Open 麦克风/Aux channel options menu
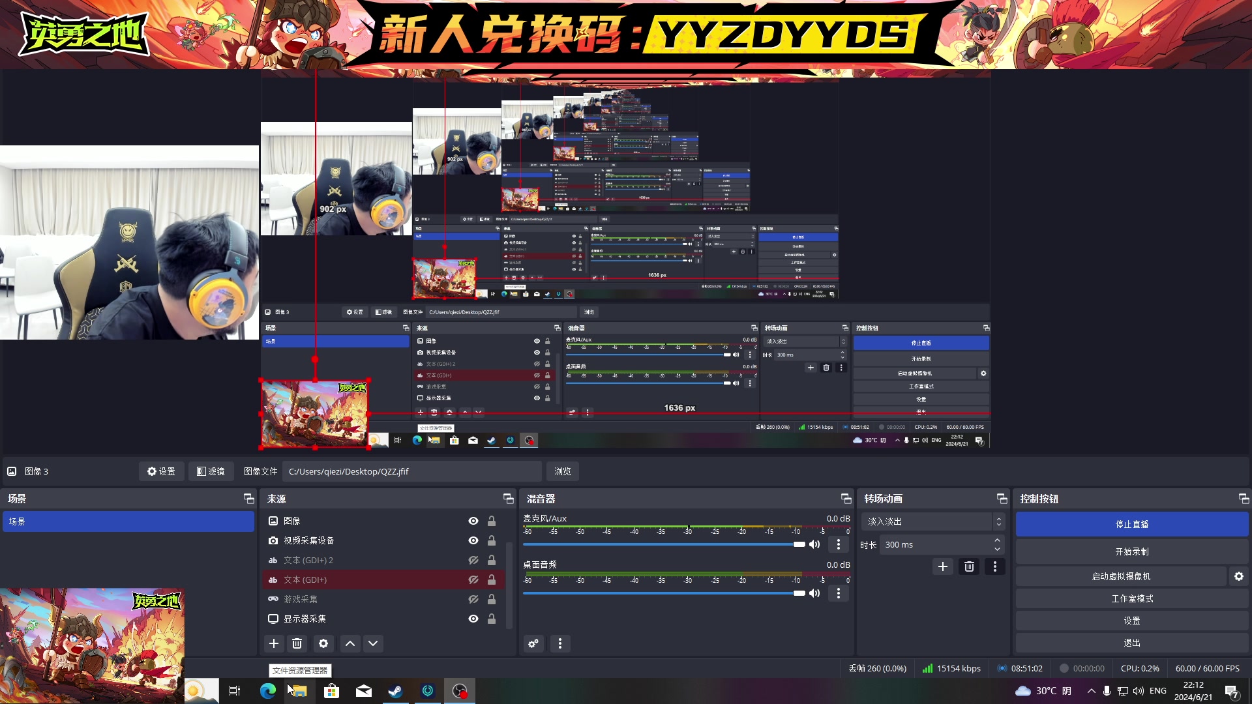1252x704 pixels. point(839,544)
